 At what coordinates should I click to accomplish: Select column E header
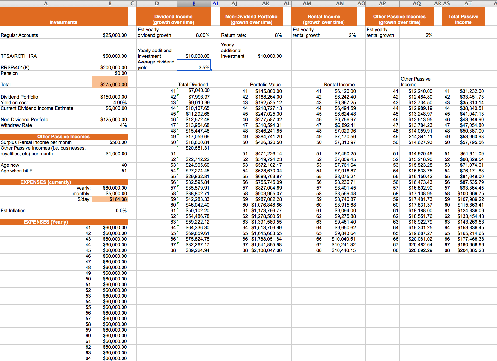tap(194, 3)
